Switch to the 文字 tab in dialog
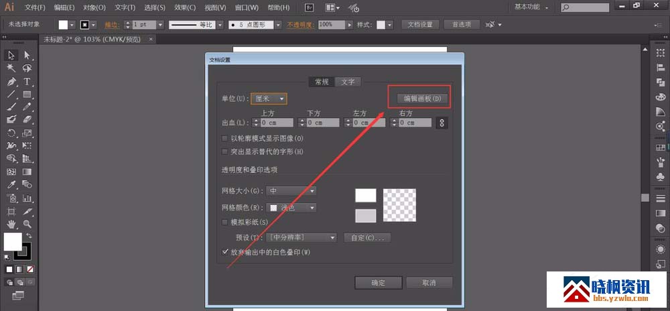 pos(348,82)
